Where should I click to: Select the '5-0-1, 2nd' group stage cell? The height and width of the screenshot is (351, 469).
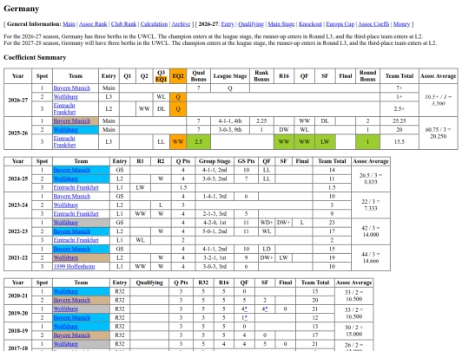coord(215,231)
